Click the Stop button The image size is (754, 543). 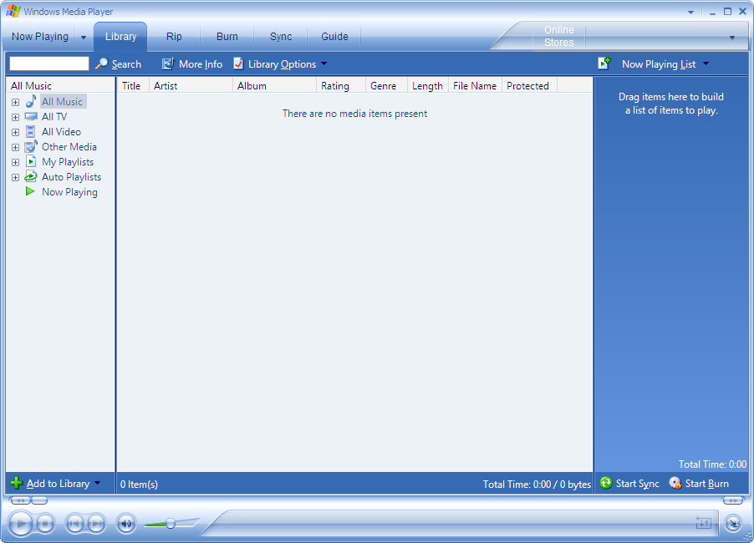point(45,523)
